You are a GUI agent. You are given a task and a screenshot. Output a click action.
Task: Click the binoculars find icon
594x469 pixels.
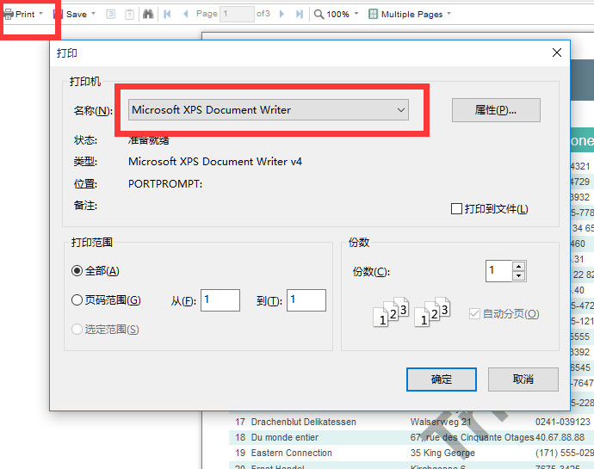(147, 15)
